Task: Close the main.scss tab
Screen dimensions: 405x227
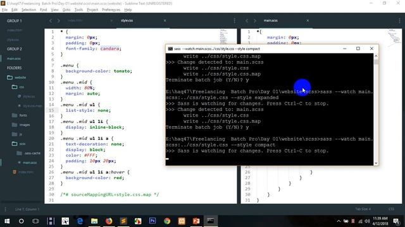Action: tap(308, 21)
